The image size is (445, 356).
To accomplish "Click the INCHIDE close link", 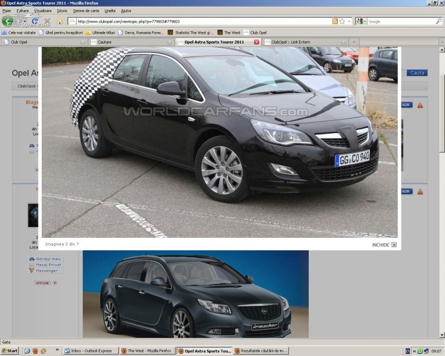I will [381, 245].
